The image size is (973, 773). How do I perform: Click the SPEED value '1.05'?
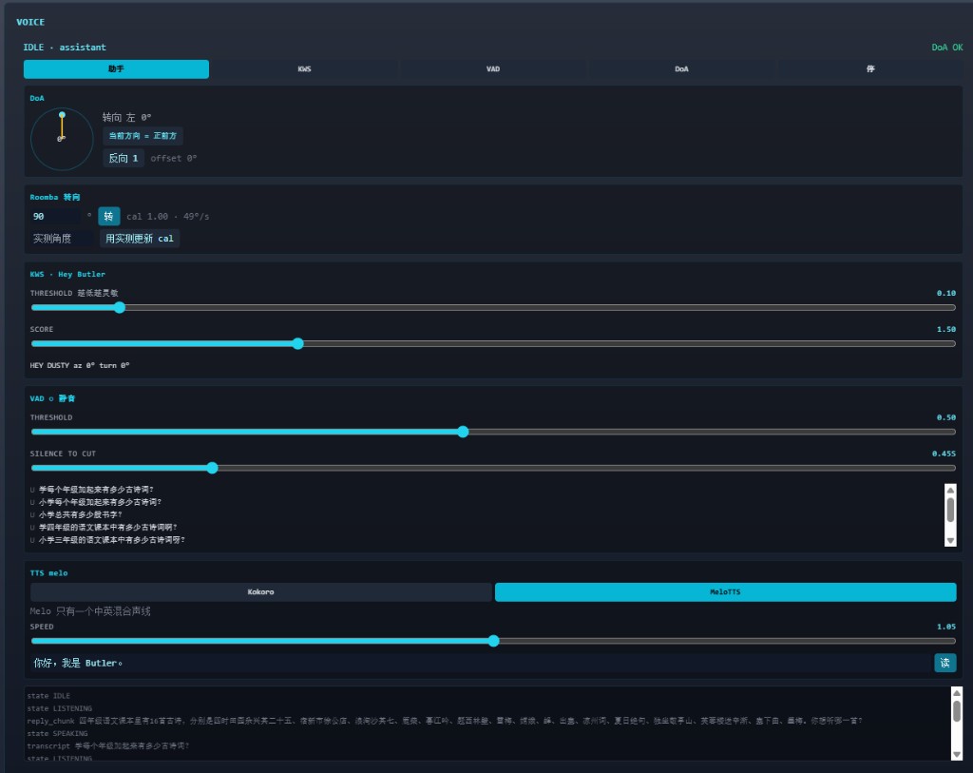pyautogui.click(x=946, y=627)
